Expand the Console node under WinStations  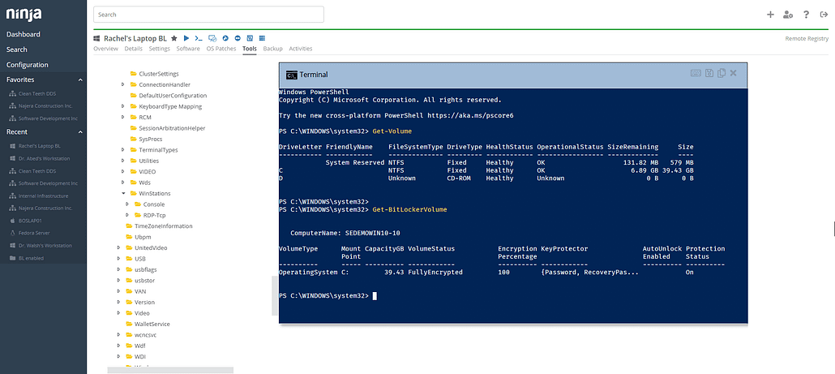tap(126, 204)
